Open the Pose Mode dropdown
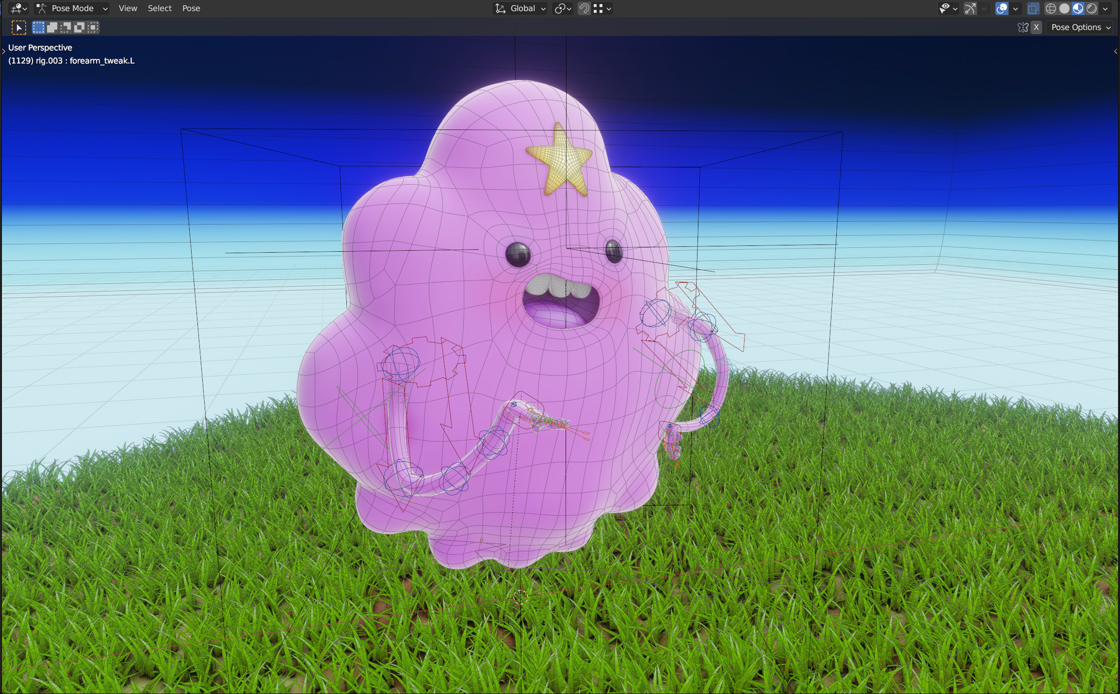The width and height of the screenshot is (1120, 694). (72, 8)
